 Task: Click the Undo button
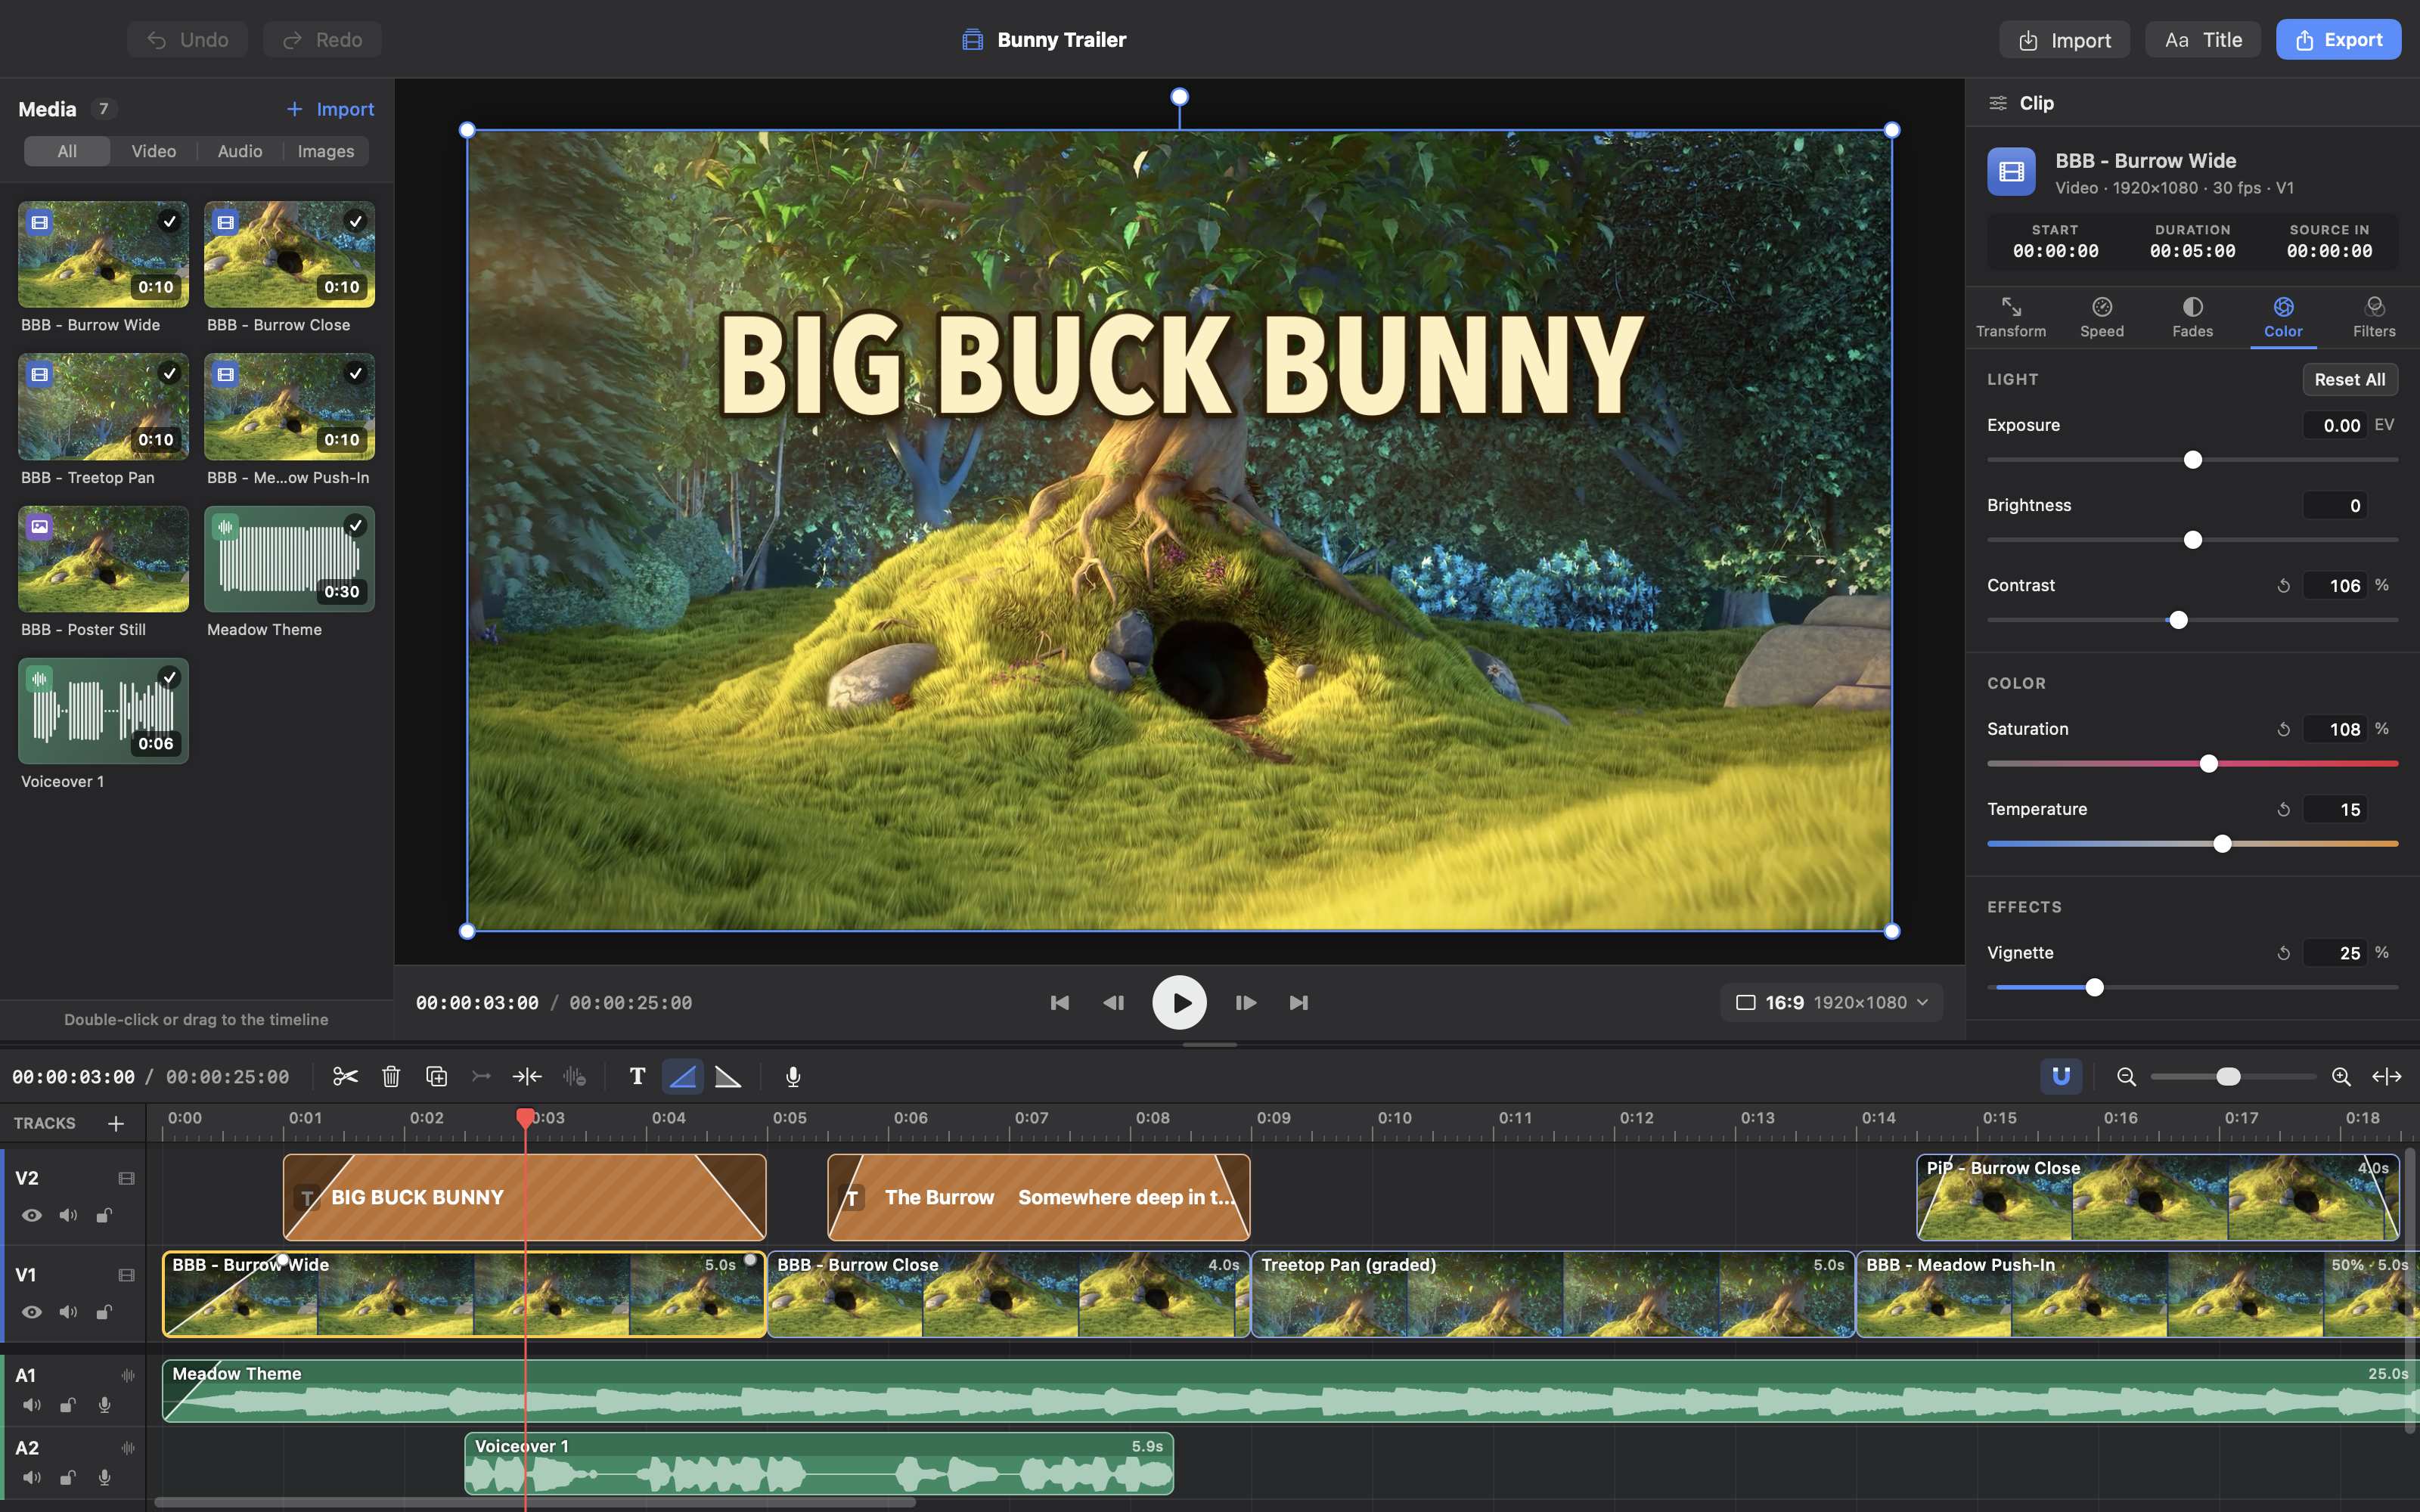click(x=187, y=40)
